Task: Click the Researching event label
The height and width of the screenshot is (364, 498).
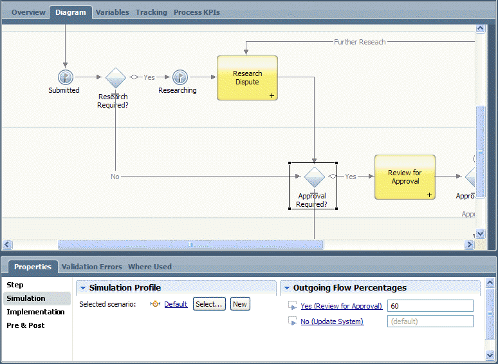Action: tap(177, 90)
